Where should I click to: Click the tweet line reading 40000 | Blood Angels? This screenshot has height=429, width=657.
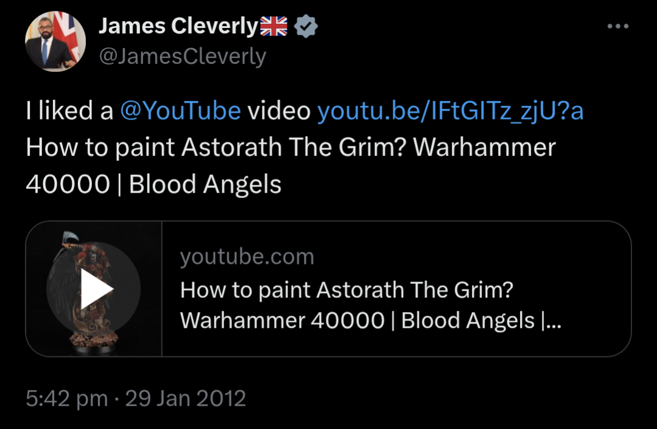point(153,184)
